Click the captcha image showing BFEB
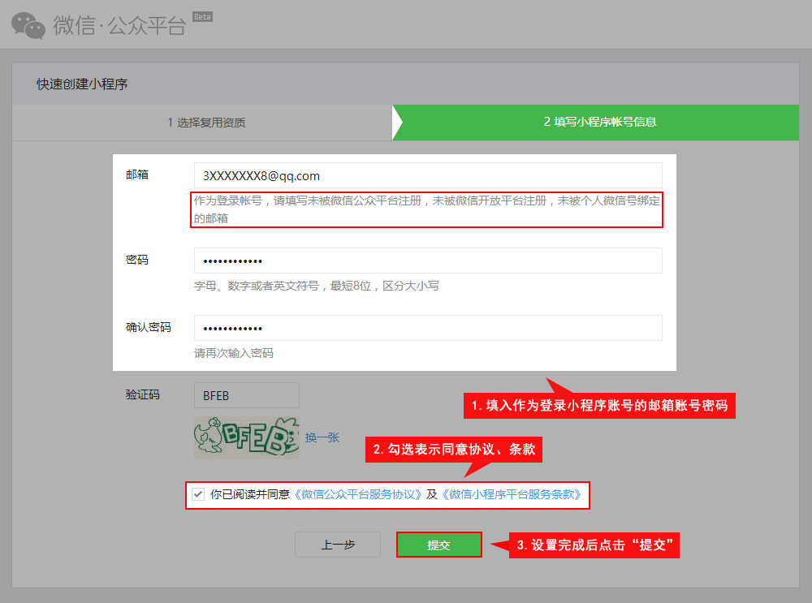 pyautogui.click(x=245, y=437)
